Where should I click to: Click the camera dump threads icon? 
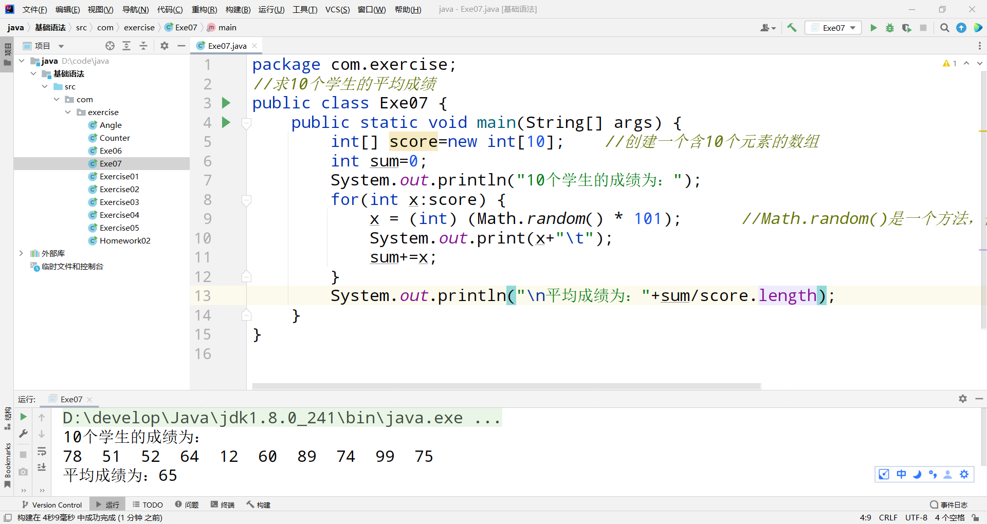[23, 472]
